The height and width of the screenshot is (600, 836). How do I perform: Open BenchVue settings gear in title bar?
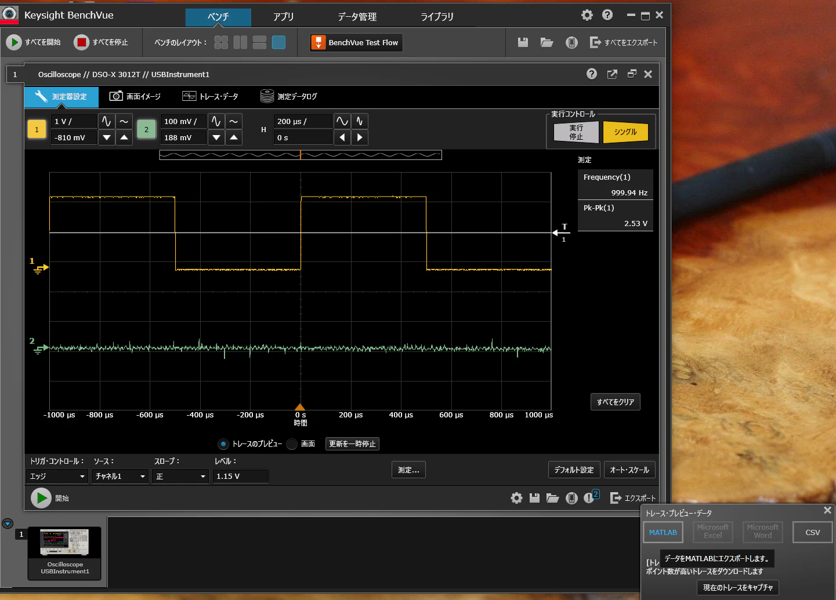[x=587, y=15]
